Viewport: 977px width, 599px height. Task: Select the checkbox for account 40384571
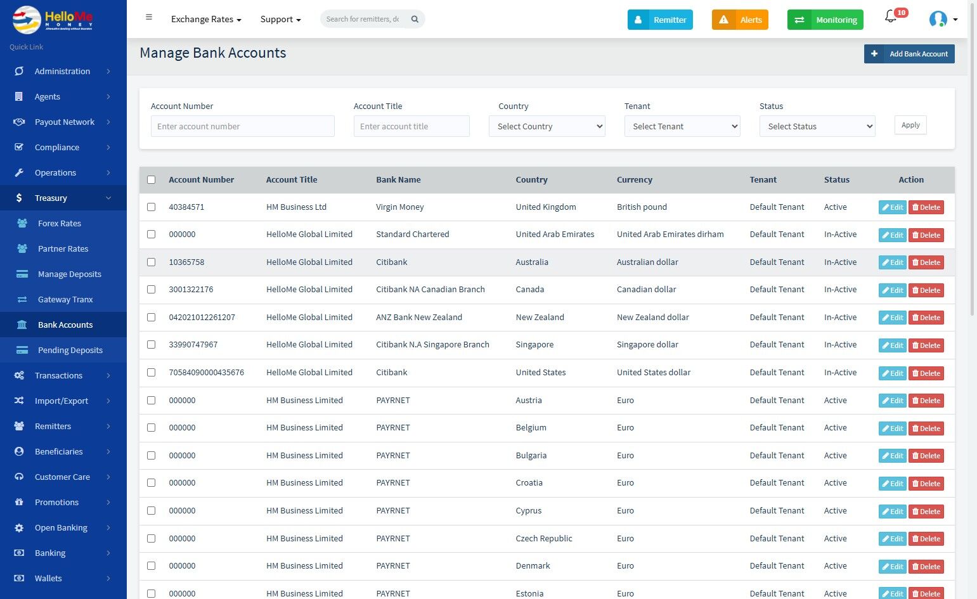point(151,207)
